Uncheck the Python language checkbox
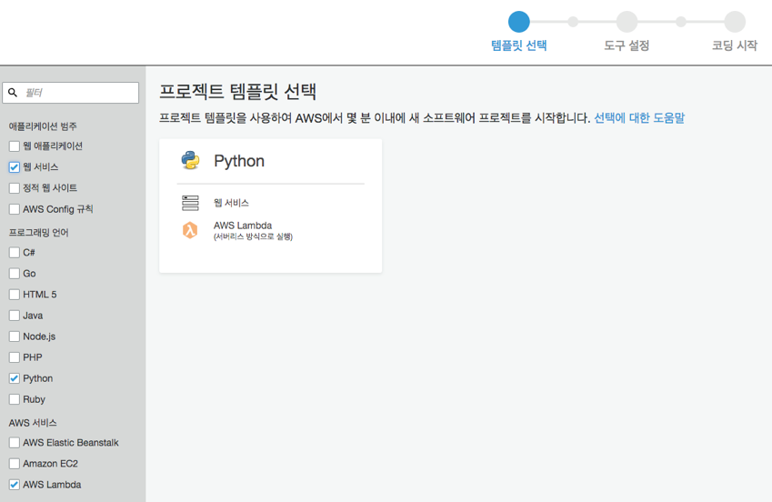 15,378
